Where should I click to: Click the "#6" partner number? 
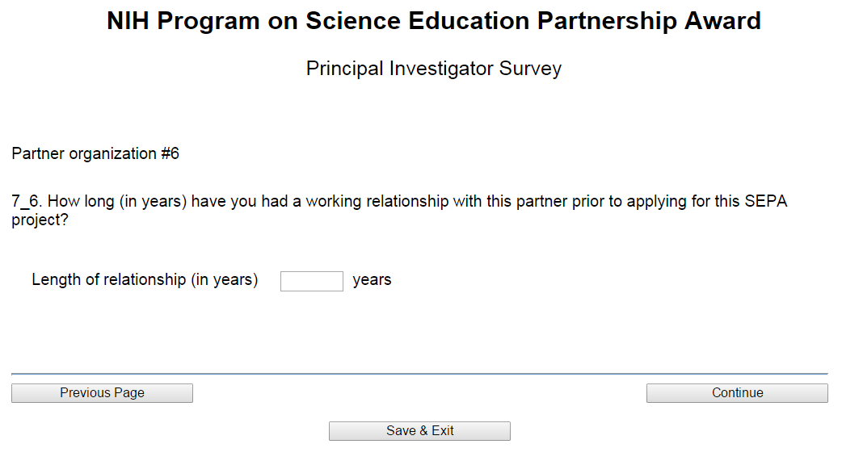pyautogui.click(x=170, y=153)
